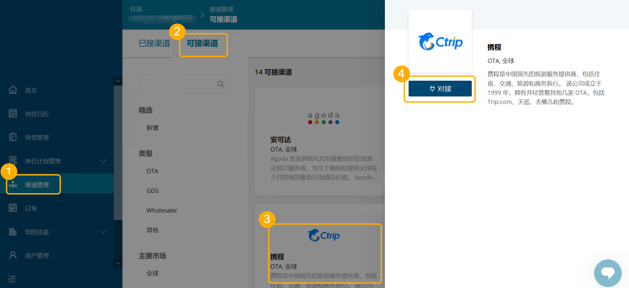Filter channel type by Wholesaler

click(x=162, y=210)
